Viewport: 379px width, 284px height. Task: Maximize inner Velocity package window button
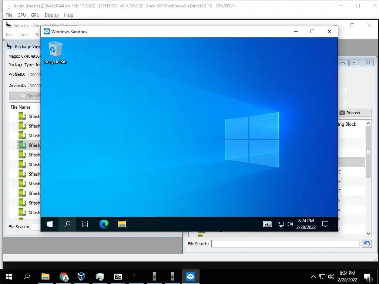click(x=355, y=63)
